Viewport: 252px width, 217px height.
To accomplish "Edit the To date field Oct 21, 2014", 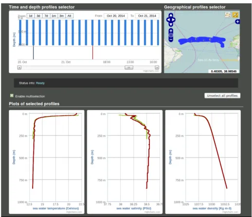I will tap(147, 16).
